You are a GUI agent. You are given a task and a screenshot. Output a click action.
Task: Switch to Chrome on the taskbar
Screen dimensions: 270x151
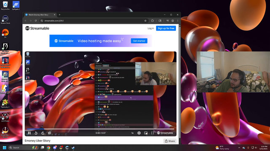pos(49,148)
